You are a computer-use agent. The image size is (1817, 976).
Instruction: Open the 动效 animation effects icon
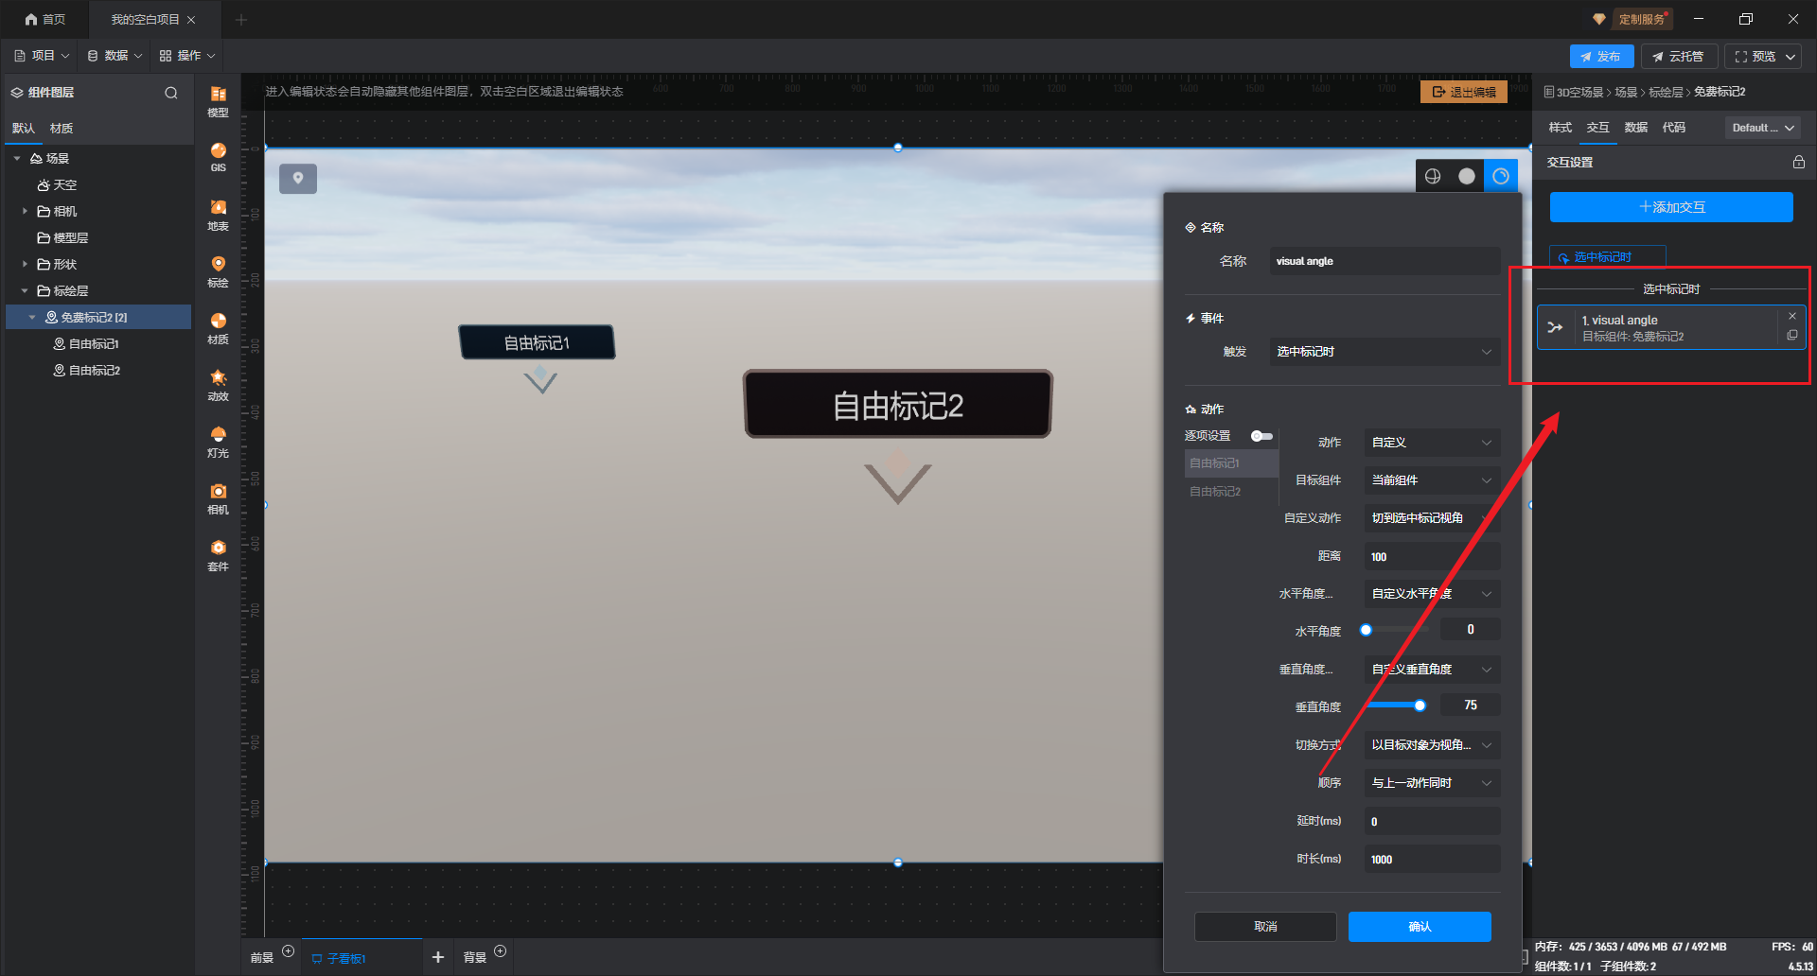(x=218, y=384)
